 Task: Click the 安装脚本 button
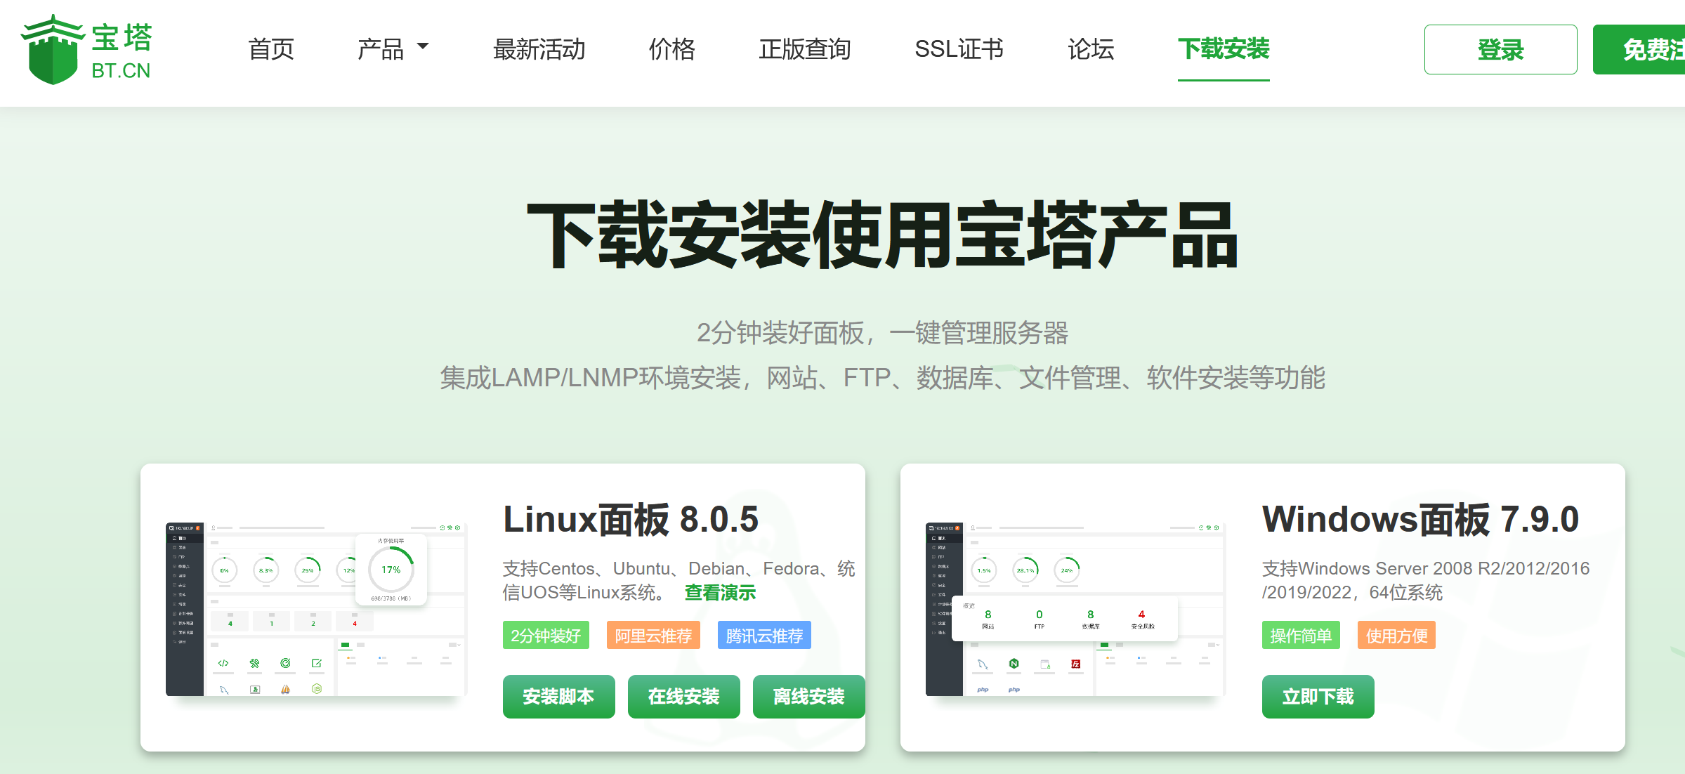click(558, 697)
